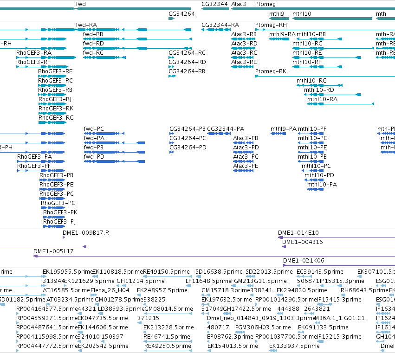
Task: Select the fwd gene label
Action: pyautogui.click(x=81, y=4)
